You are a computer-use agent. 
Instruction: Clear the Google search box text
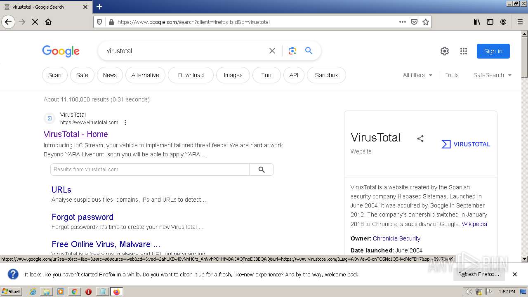pyautogui.click(x=272, y=51)
